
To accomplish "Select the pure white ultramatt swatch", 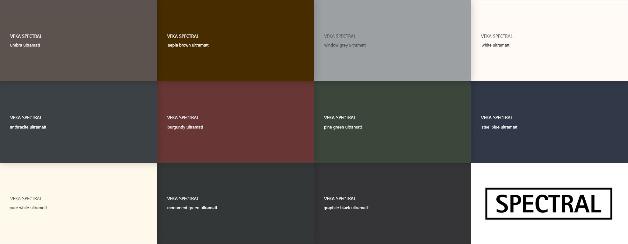I will pos(78,203).
